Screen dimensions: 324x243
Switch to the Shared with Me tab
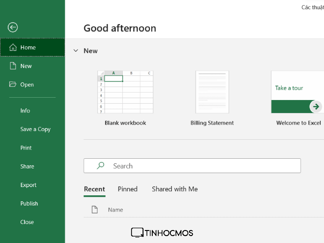(174, 189)
